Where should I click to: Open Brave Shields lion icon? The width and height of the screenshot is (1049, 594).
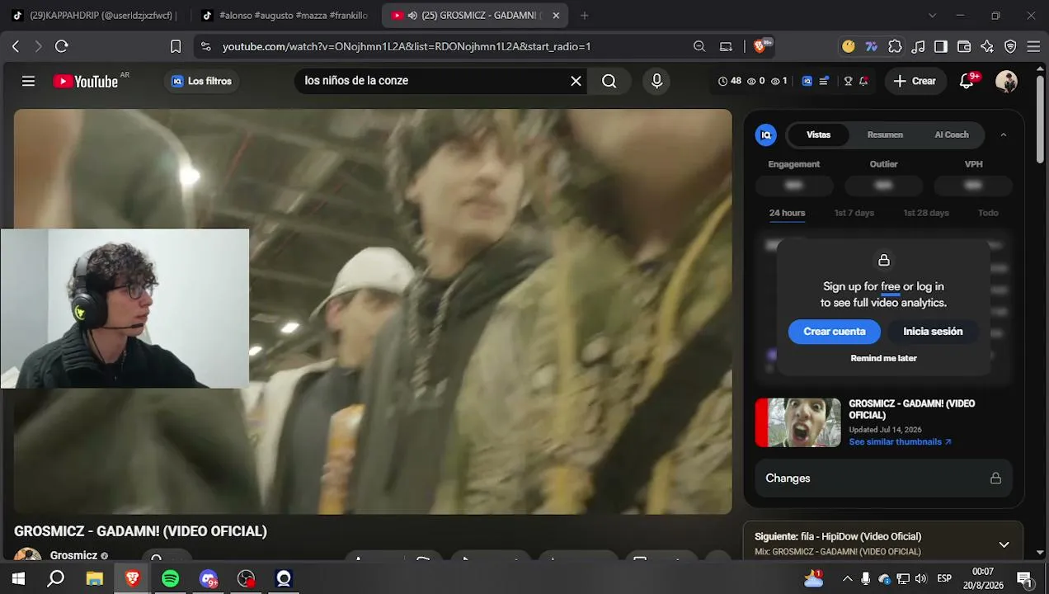pos(760,46)
